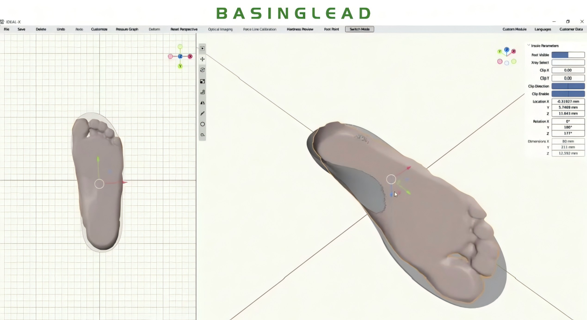Open the Pressure Graph menu item
The height and width of the screenshot is (320, 587).
(x=127, y=29)
